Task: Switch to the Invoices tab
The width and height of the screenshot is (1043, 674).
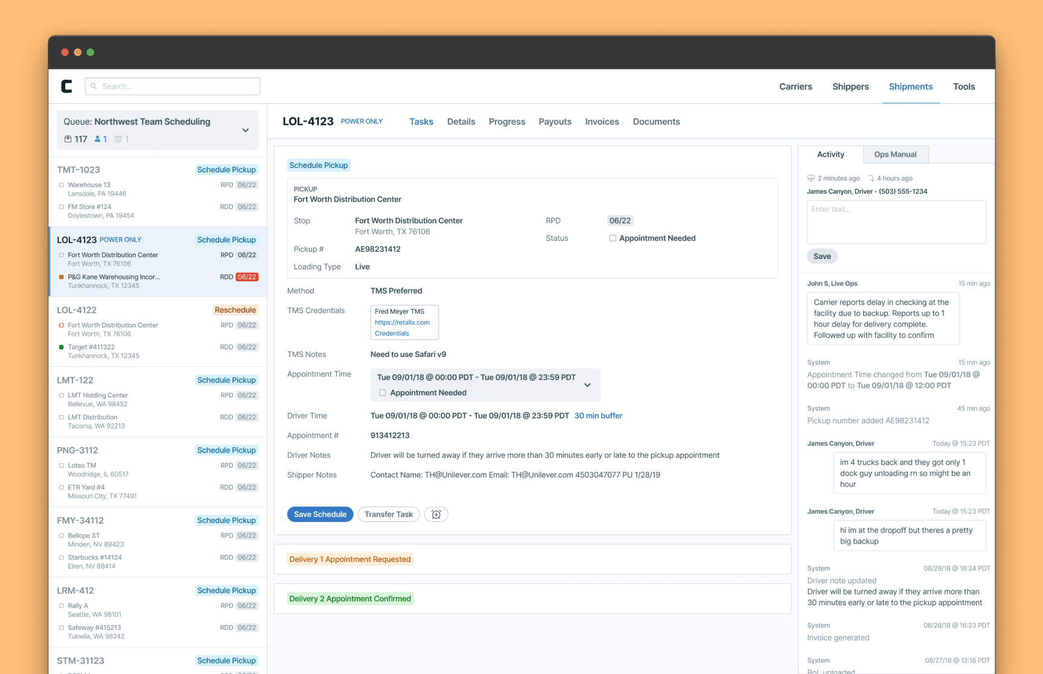Action: [x=602, y=121]
